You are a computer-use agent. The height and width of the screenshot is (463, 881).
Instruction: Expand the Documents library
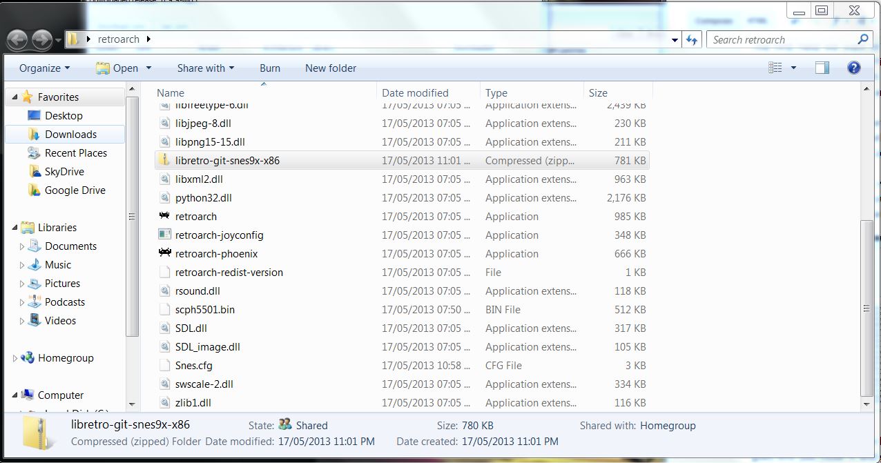click(21, 246)
